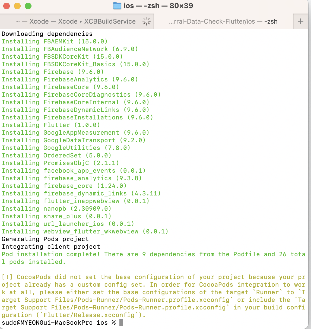The width and height of the screenshot is (311, 329).
Task: Minimize the terminal with yellow button
Action: [x=17, y=6]
